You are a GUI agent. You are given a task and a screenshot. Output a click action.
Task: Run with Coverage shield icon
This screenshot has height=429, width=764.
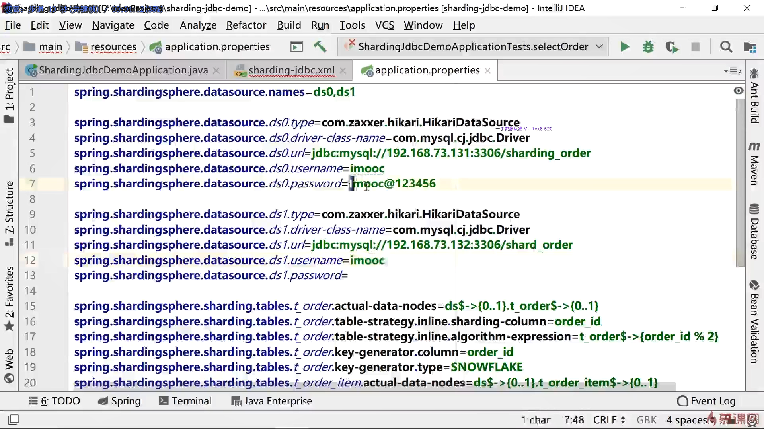click(x=672, y=47)
